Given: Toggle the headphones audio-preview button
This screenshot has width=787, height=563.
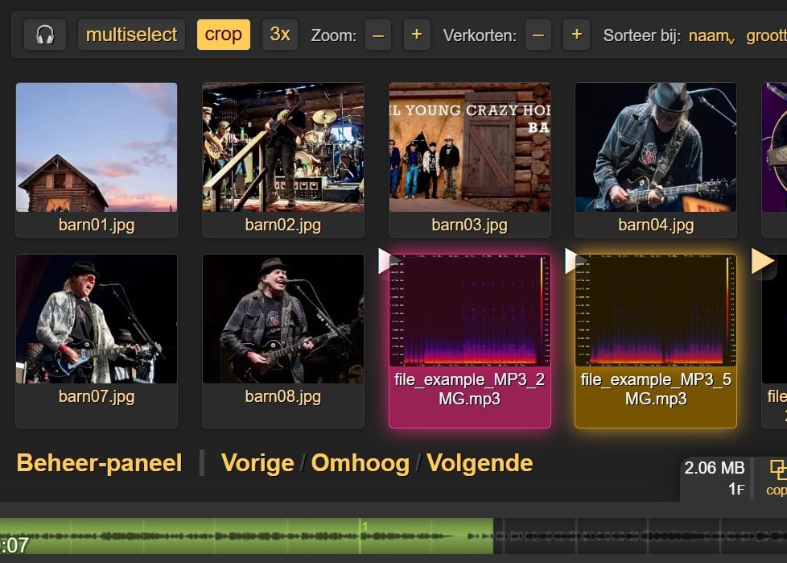Looking at the screenshot, I should point(45,35).
